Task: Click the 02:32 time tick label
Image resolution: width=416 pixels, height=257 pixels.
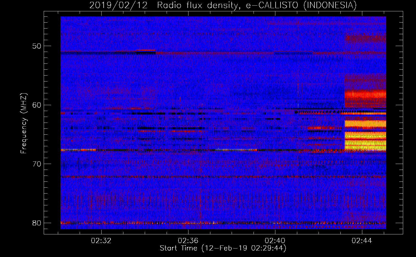Action: 101,241
